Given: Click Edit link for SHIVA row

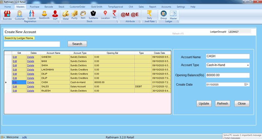Looking at the screenshot, I should tap(15, 66).
